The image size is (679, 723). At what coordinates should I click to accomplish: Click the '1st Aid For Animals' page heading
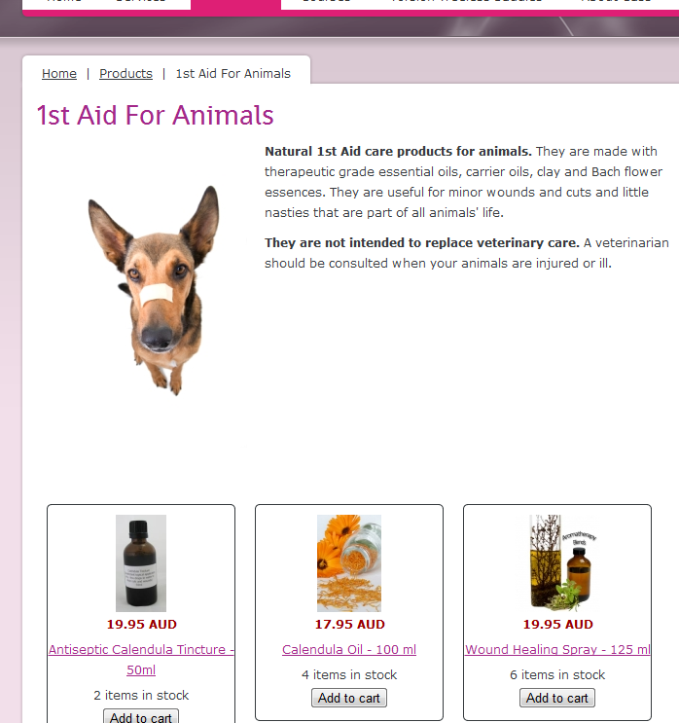[155, 115]
